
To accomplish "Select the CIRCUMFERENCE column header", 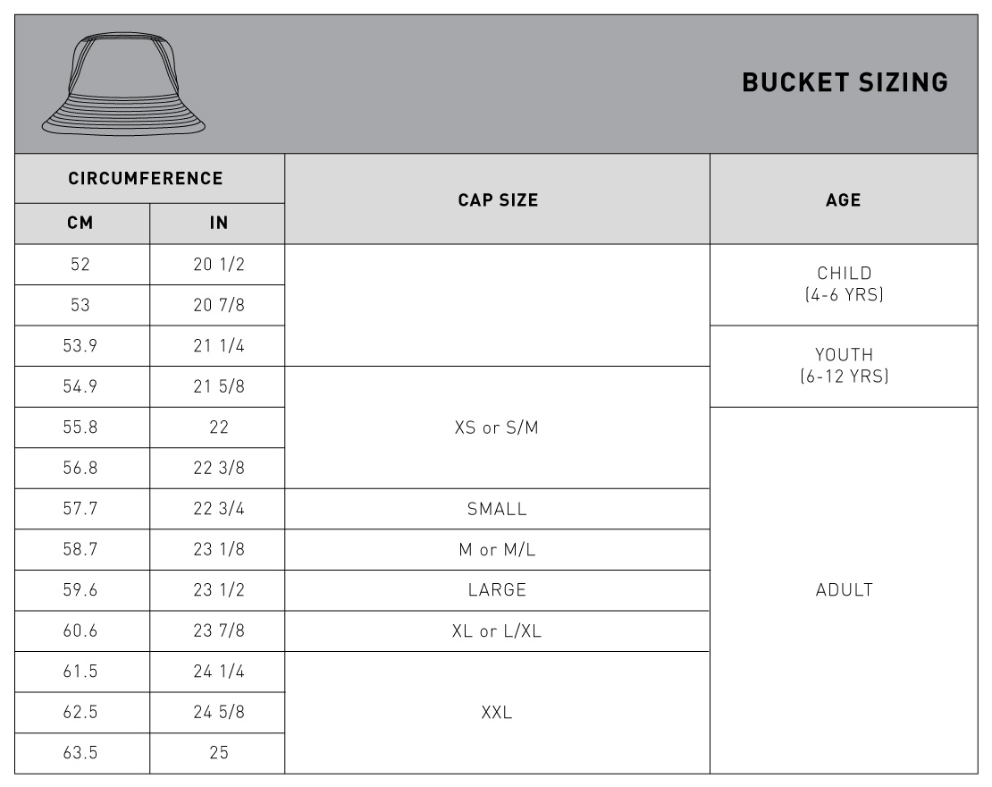I will (146, 179).
